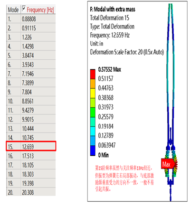Click the Deformation Scale Factor text
The height and width of the screenshot is (207, 190).
tap(127, 52)
